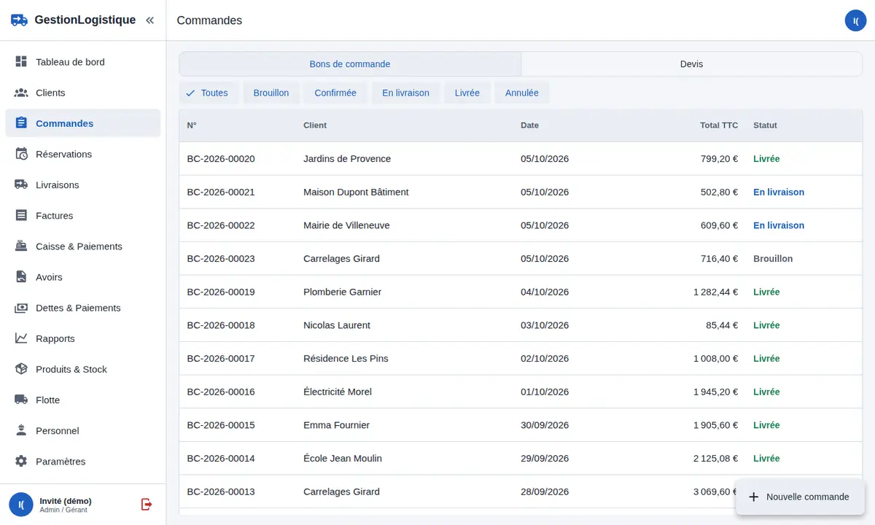The height and width of the screenshot is (525, 875).
Task: Open the Factures section
Action: pos(83,215)
